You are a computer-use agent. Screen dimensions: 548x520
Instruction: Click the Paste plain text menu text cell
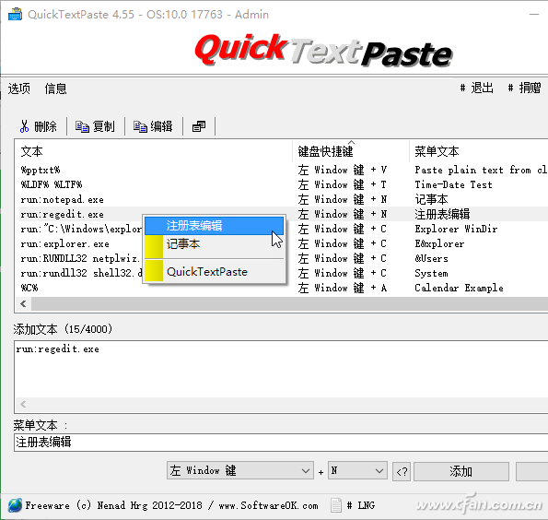point(481,170)
